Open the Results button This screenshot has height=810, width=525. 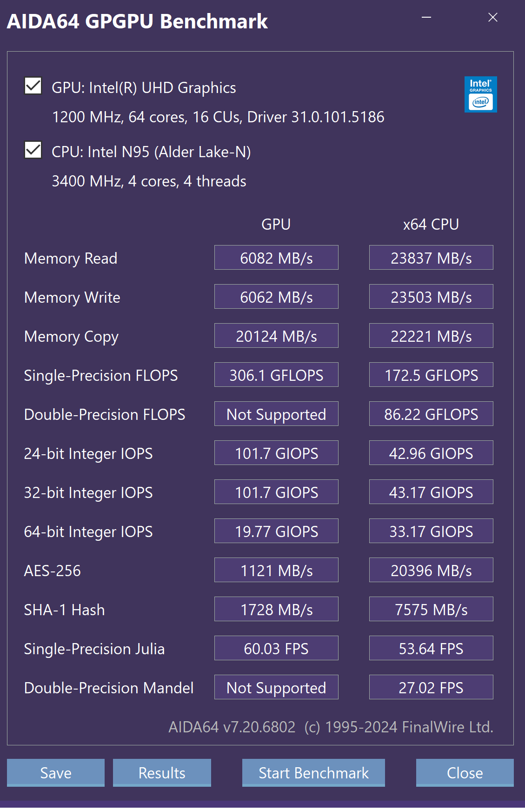[162, 772]
